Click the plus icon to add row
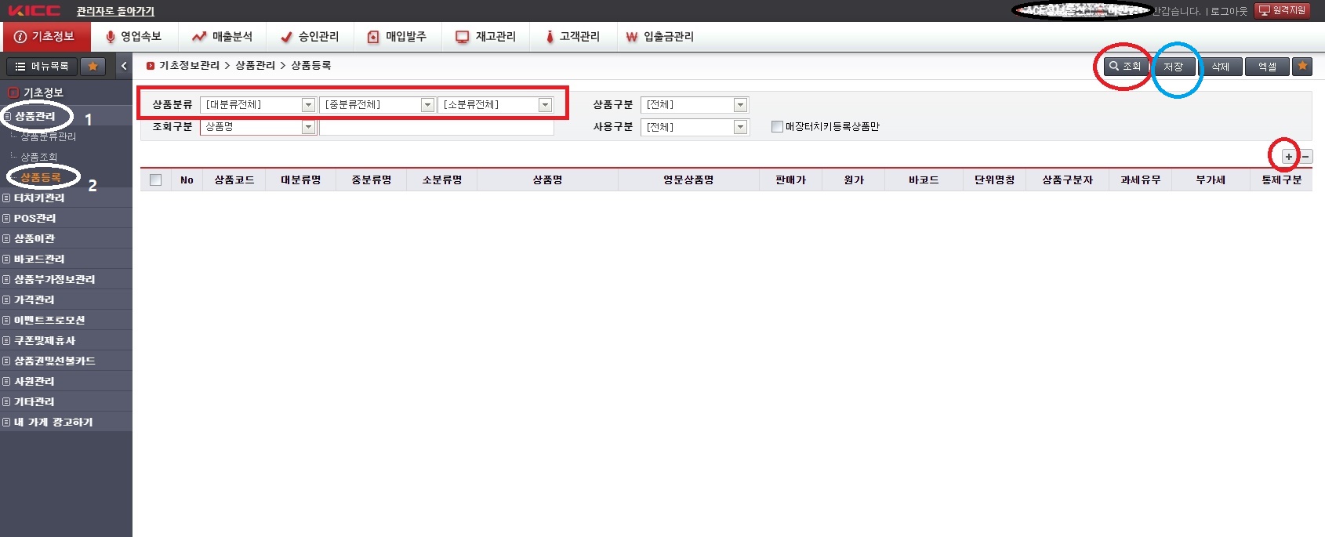This screenshot has height=537, width=1325. (1288, 157)
